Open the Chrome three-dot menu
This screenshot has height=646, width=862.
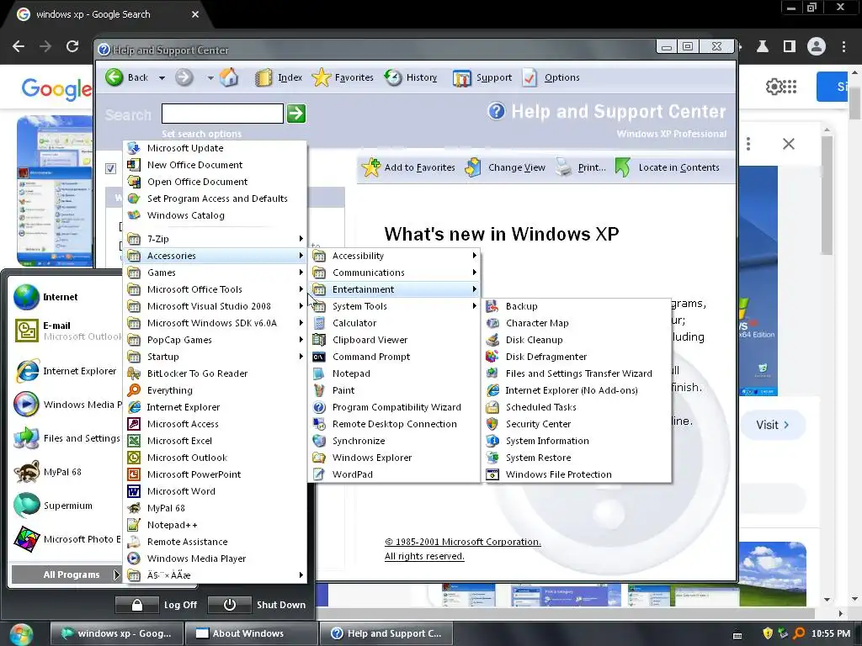(x=843, y=47)
